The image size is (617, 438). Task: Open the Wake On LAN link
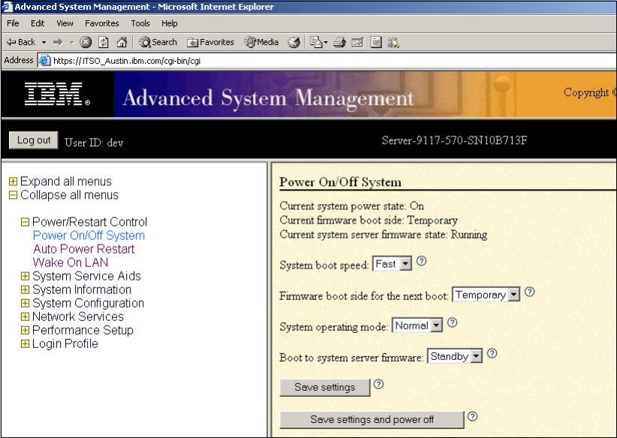[x=71, y=262]
